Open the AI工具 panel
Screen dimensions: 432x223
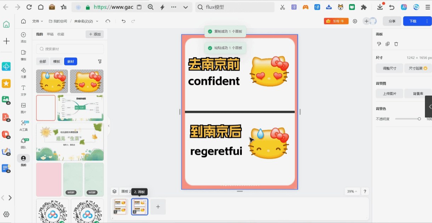[x=23, y=125]
